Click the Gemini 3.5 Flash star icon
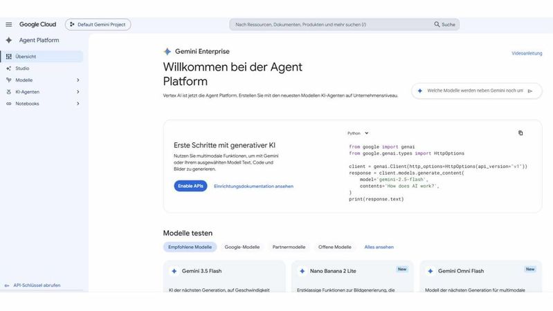 click(174, 271)
